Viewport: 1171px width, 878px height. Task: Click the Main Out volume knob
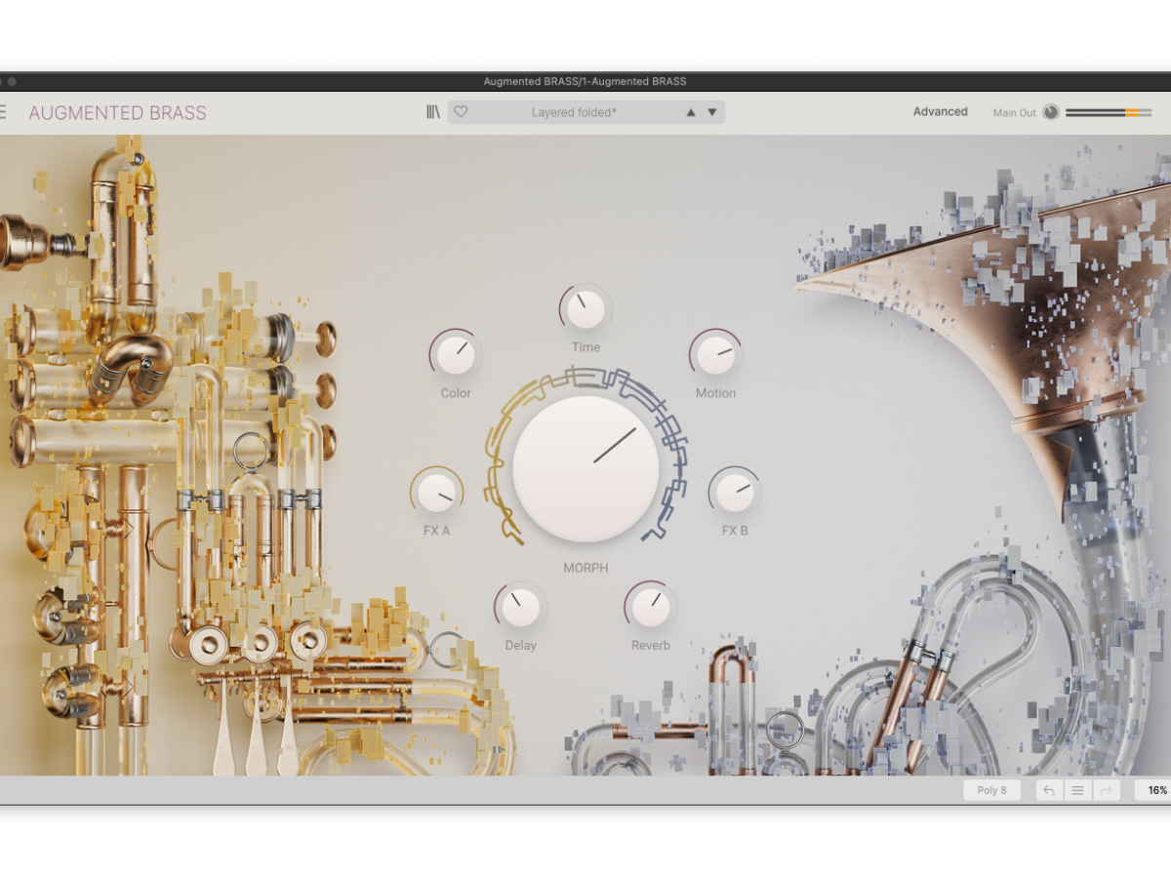pos(1050,112)
